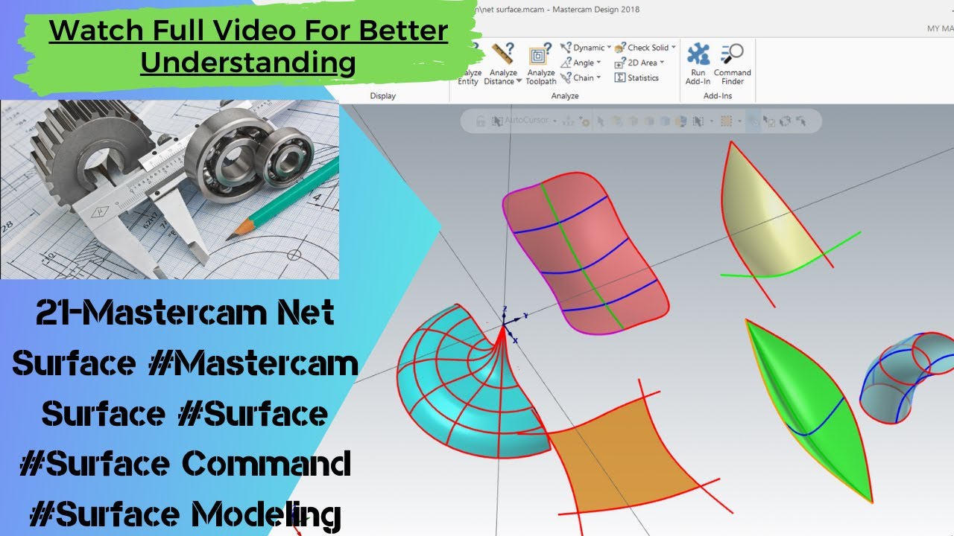Expand the AutoCursor dropdown arrow
954x536 pixels.
point(555,121)
